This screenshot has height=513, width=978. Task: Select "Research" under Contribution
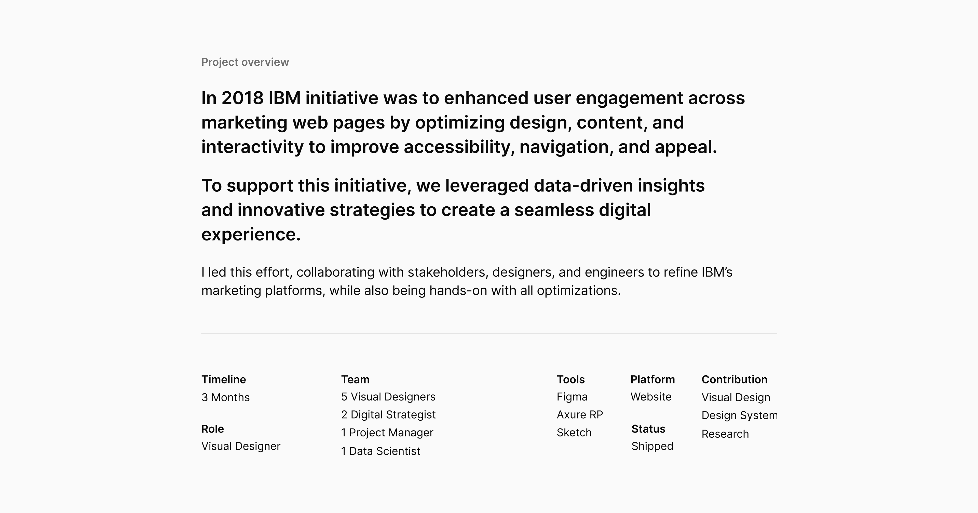(725, 434)
